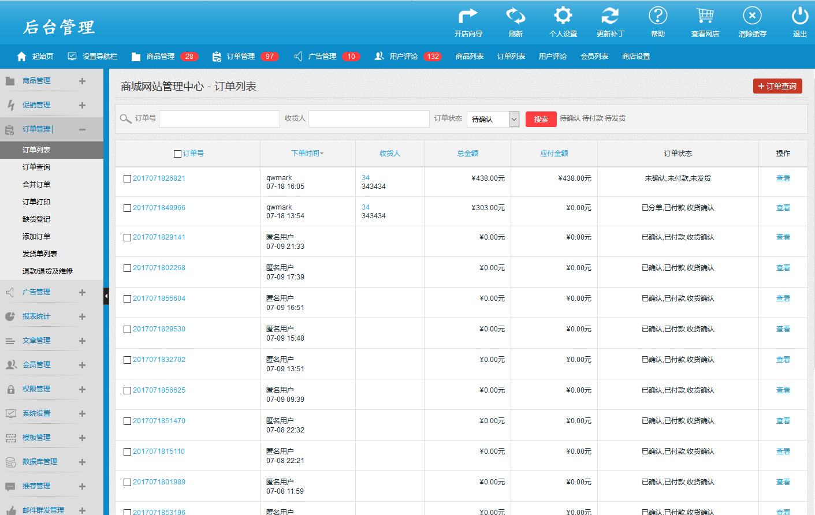Open order link 2017071829141

click(159, 237)
